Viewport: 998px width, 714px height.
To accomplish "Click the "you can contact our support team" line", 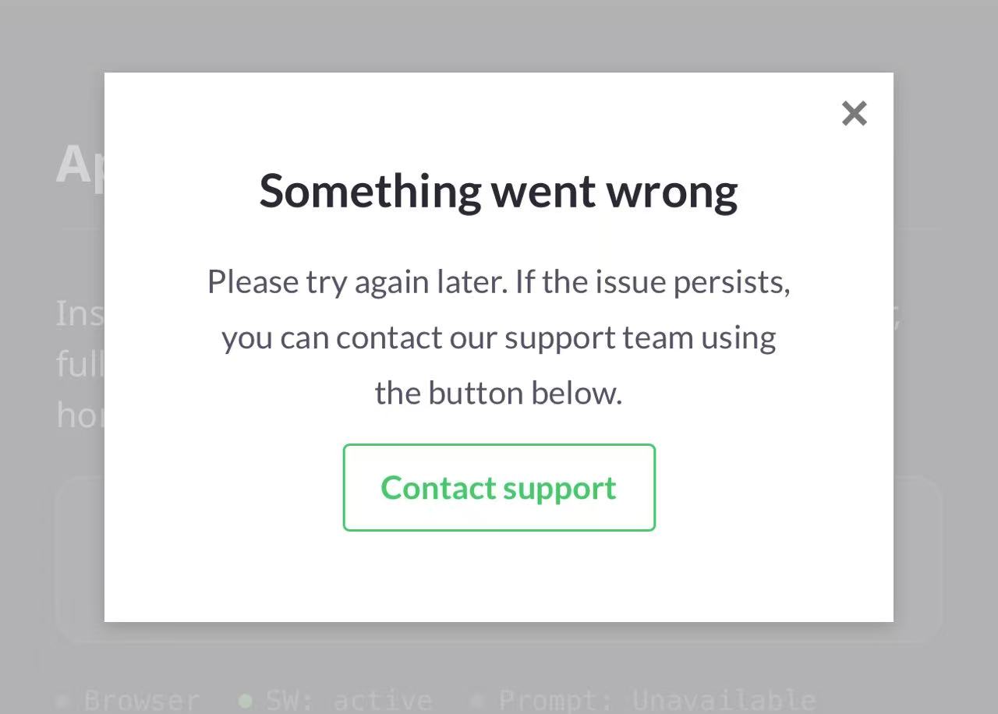I will click(x=498, y=338).
